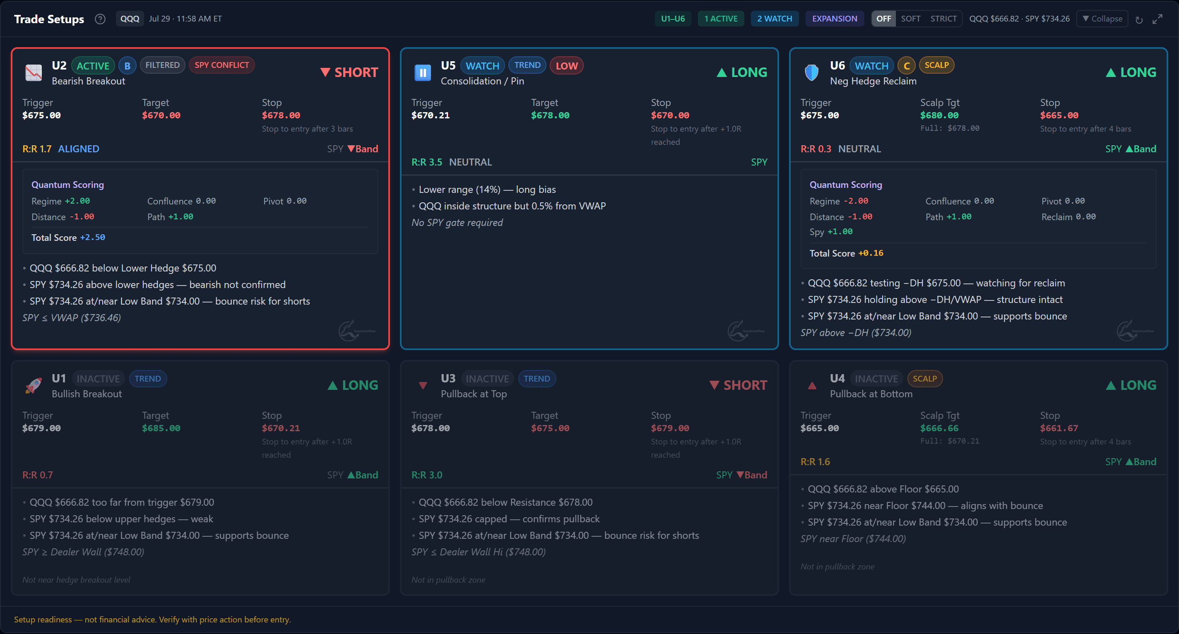
Task: Click 'No SPY gate required' note
Action: [457, 222]
